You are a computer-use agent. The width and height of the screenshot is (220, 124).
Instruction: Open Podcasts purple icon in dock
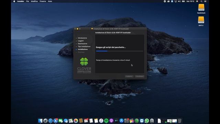(x=111, y=121)
